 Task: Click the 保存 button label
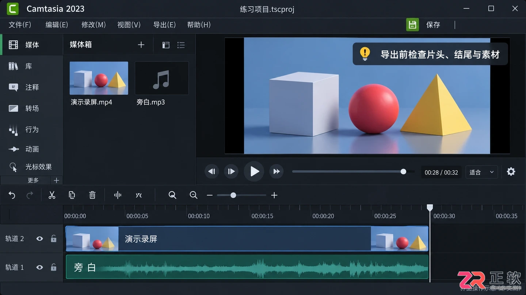[433, 25]
